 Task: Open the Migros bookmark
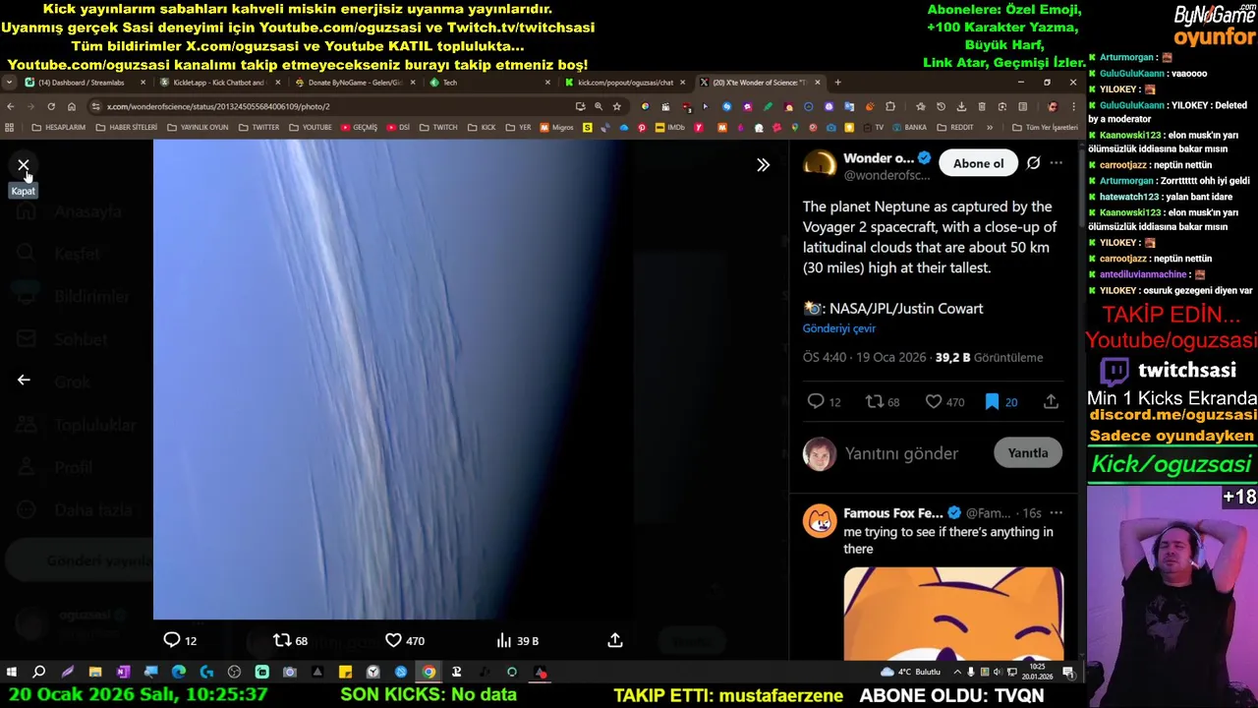pyautogui.click(x=556, y=128)
